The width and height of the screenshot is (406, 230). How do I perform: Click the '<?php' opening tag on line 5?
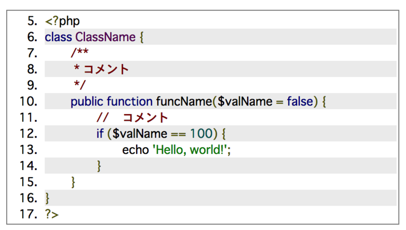point(62,21)
